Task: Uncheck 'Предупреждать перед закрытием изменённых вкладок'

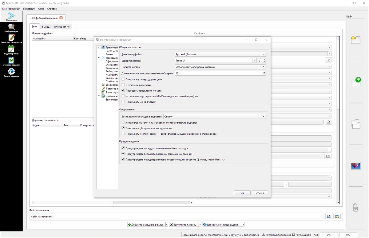Action: (x=123, y=148)
